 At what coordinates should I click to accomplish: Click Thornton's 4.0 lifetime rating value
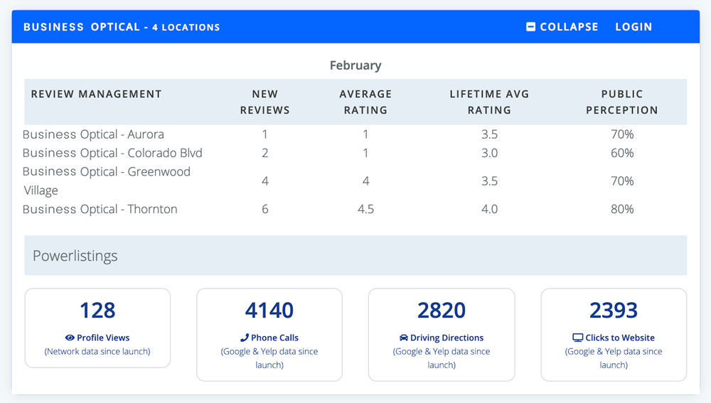(489, 209)
